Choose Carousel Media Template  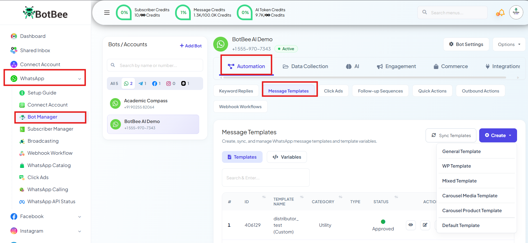pyautogui.click(x=477, y=196)
